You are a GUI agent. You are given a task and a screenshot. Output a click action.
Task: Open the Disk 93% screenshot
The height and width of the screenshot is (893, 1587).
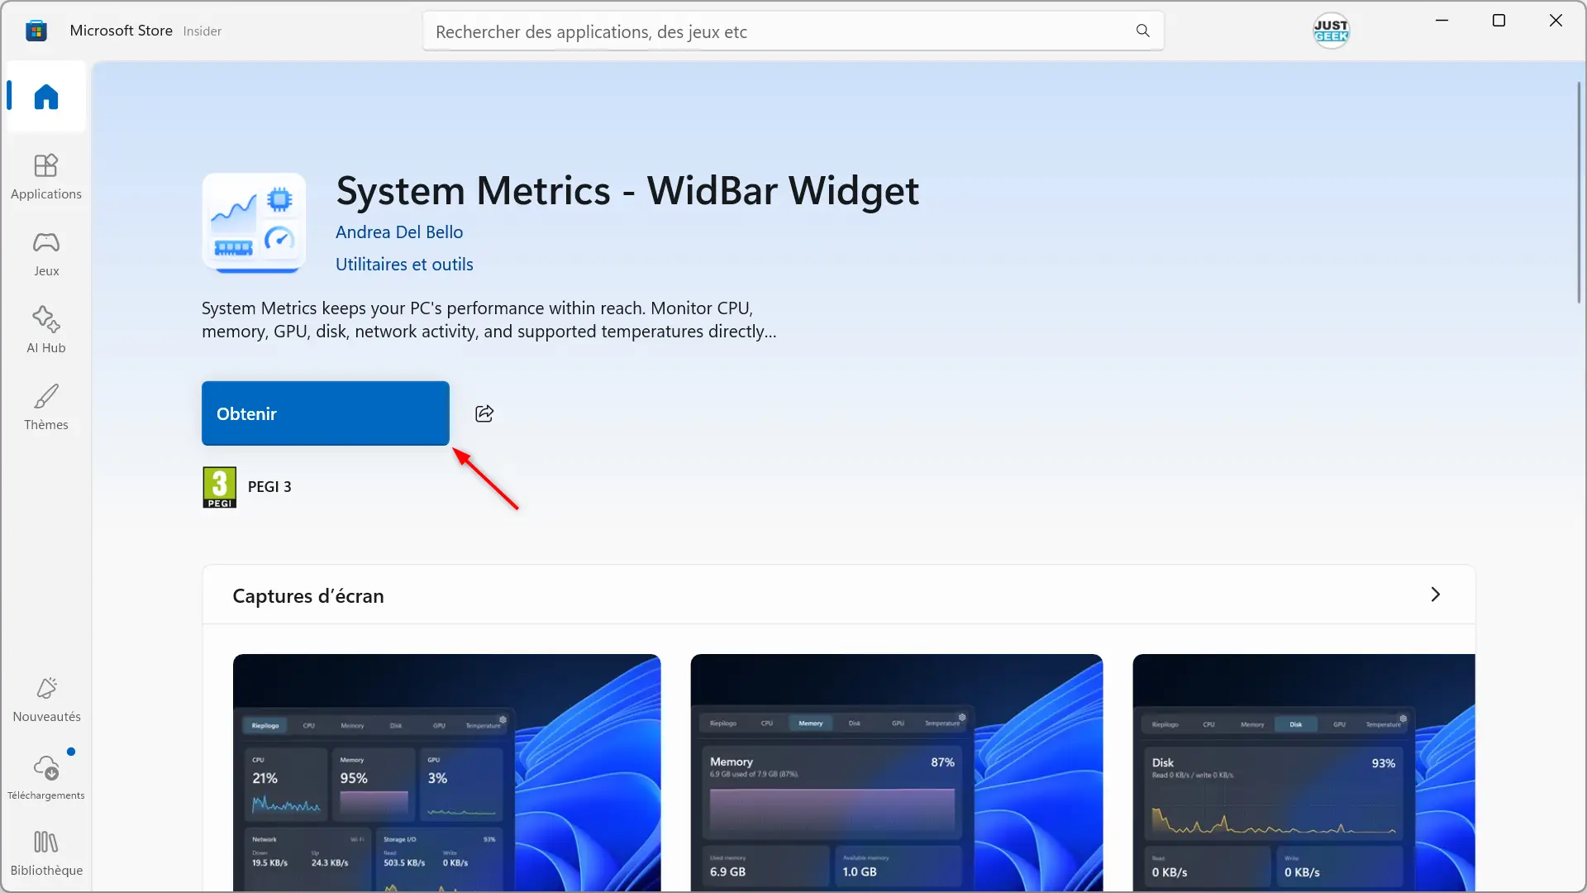coord(1303,772)
